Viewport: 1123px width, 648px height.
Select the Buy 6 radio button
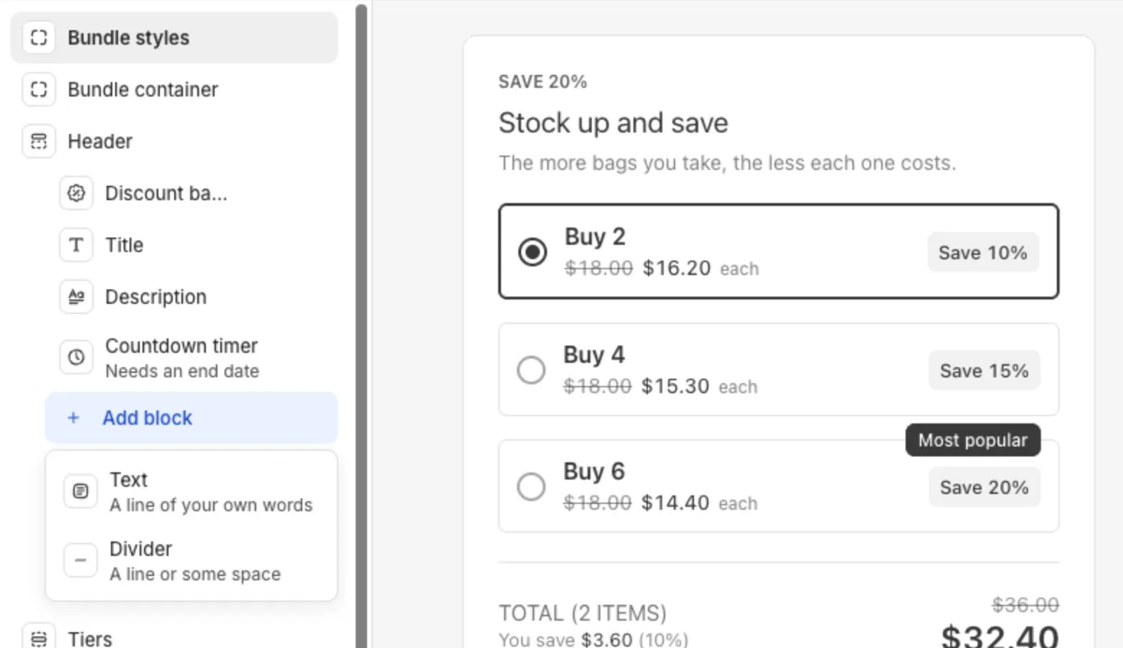[x=531, y=486]
